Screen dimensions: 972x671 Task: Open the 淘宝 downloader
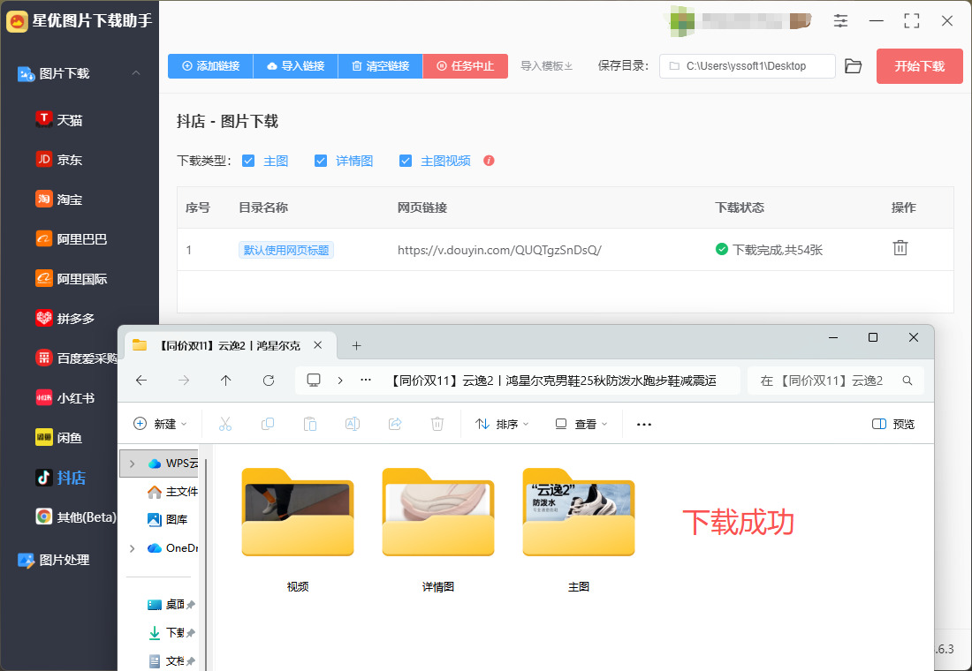click(x=59, y=199)
